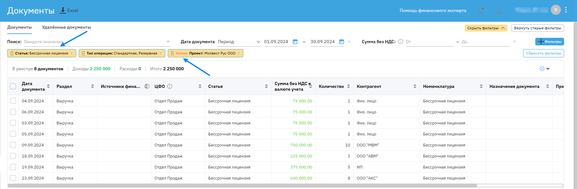Remove the Статья: Бессрочная лицензия filter chip

pyautogui.click(x=71, y=53)
